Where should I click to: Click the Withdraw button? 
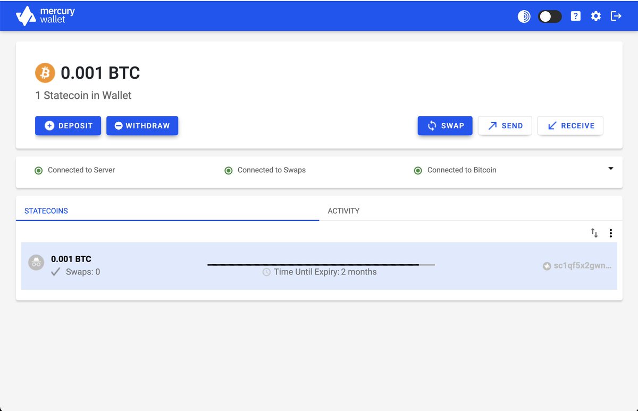pyautogui.click(x=142, y=126)
